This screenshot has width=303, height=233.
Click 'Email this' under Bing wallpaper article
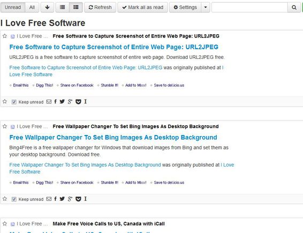21,183
